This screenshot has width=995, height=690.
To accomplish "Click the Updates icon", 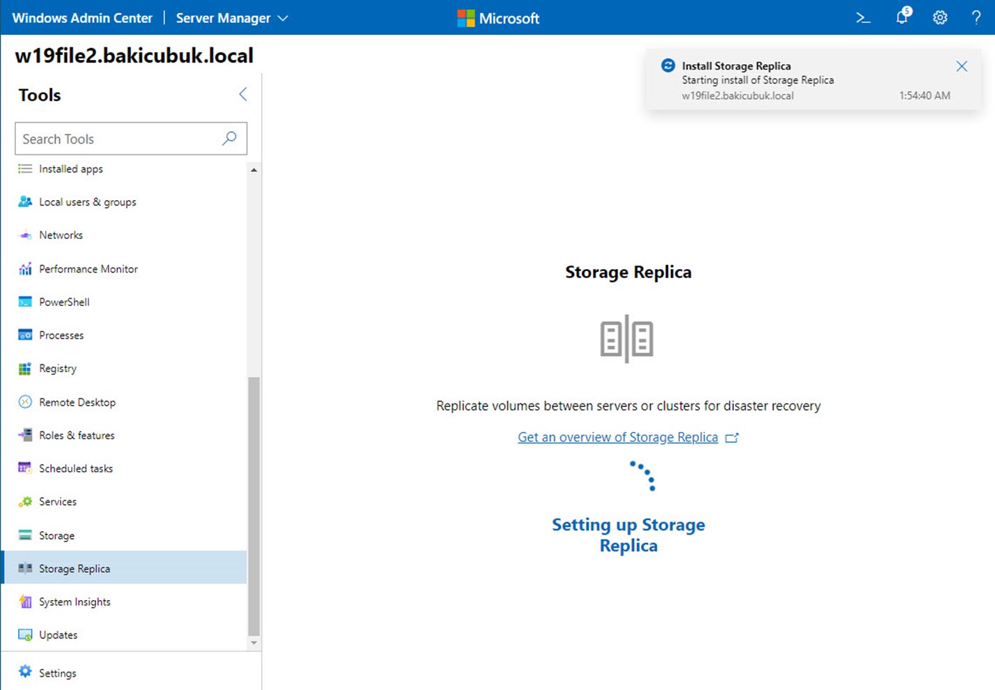I will [x=25, y=635].
